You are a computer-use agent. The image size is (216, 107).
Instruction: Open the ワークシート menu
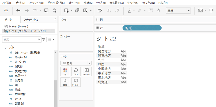(36, 3)
